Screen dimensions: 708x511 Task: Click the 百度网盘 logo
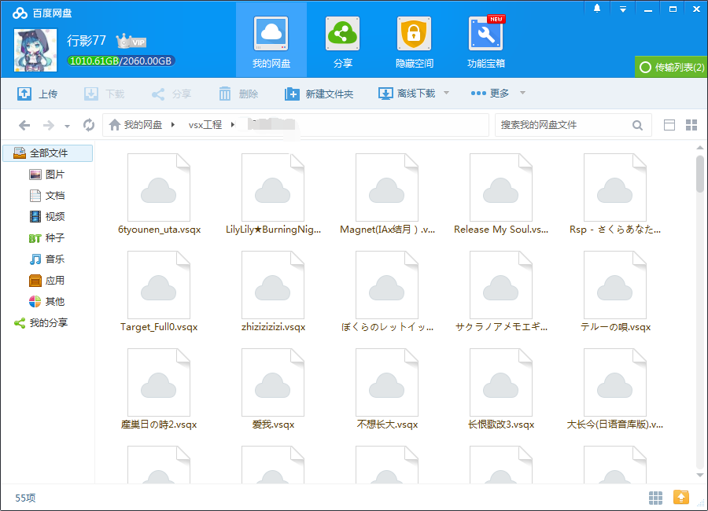coord(42,13)
